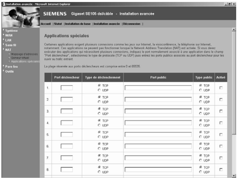Click the vertical scrollbar thumb

[x=234, y=83]
